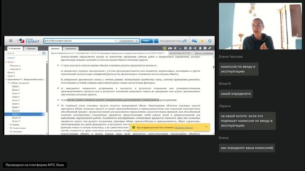This screenshot has width=305, height=171.
Task: Open the Актуализирована date version dropdown
Action: click(181, 53)
